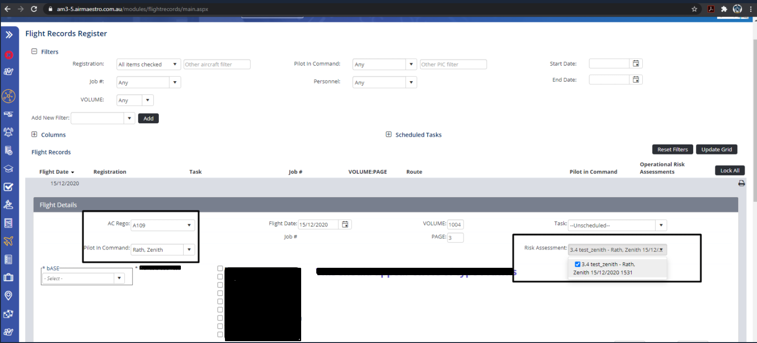Viewport: 757px width, 343px height.
Task: Open the map pin location icon
Action: [x=8, y=296]
